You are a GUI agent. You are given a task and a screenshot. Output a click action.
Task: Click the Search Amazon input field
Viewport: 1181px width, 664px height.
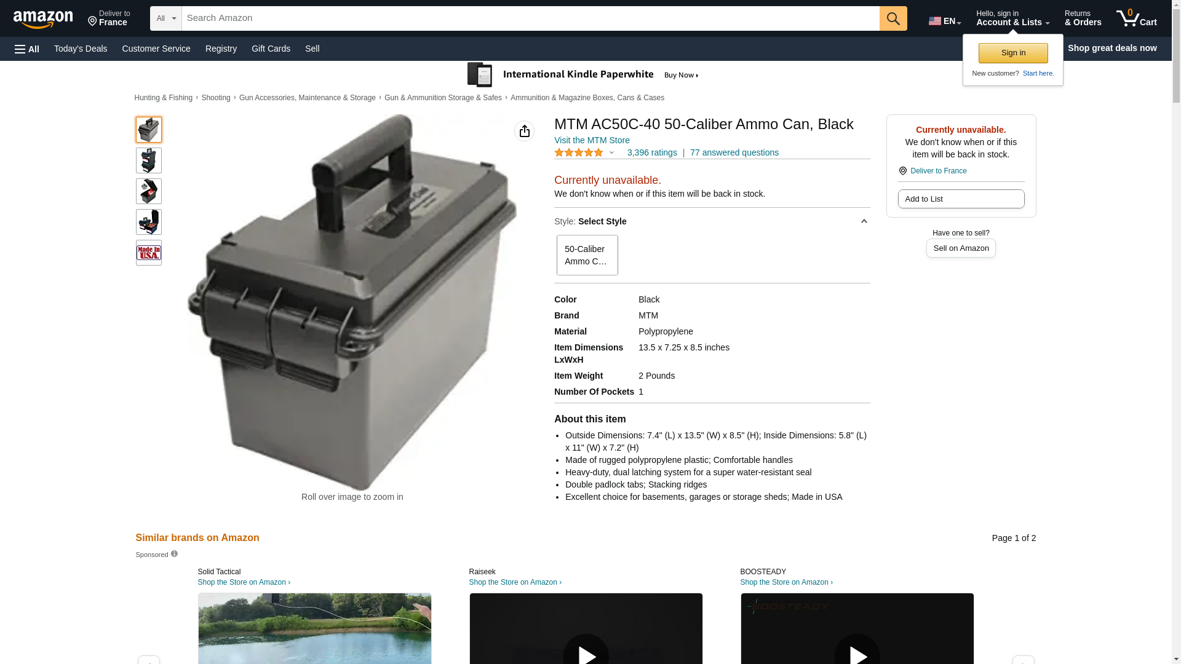530,18
